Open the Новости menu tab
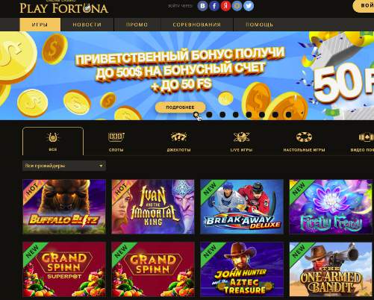The width and height of the screenshot is (374, 300). (x=87, y=25)
